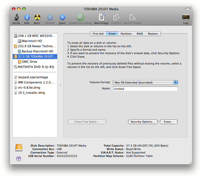Create a New Image
This screenshot has width=202, height=178.
102,17
